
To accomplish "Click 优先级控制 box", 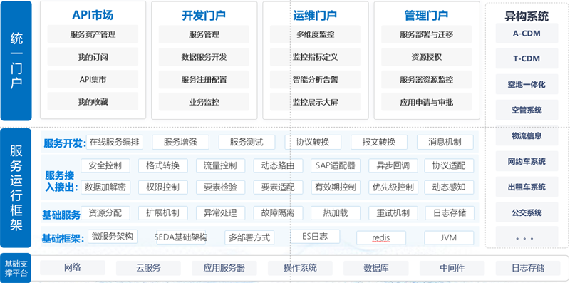I will tap(393, 187).
